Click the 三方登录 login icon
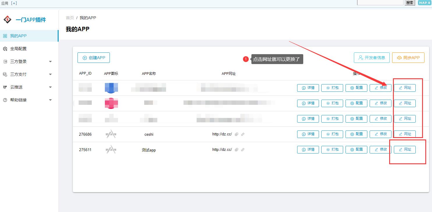 tap(5, 62)
